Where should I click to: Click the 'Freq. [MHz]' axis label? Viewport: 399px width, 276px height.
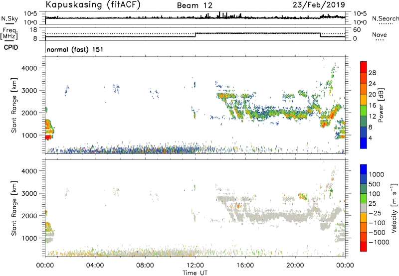coord(10,34)
